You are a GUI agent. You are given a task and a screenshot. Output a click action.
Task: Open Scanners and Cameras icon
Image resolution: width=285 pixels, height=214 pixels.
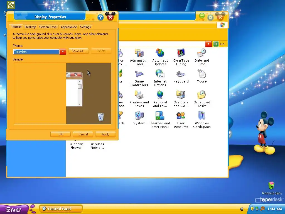[181, 95]
